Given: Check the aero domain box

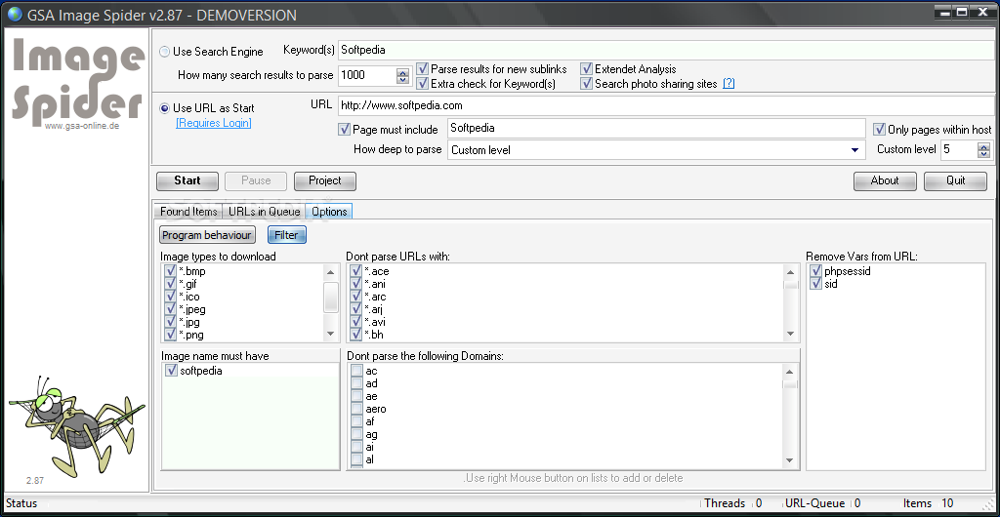Looking at the screenshot, I should (x=356, y=409).
